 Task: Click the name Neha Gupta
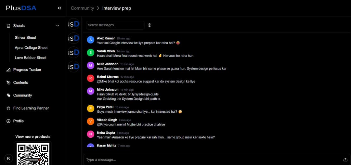pos(106,133)
